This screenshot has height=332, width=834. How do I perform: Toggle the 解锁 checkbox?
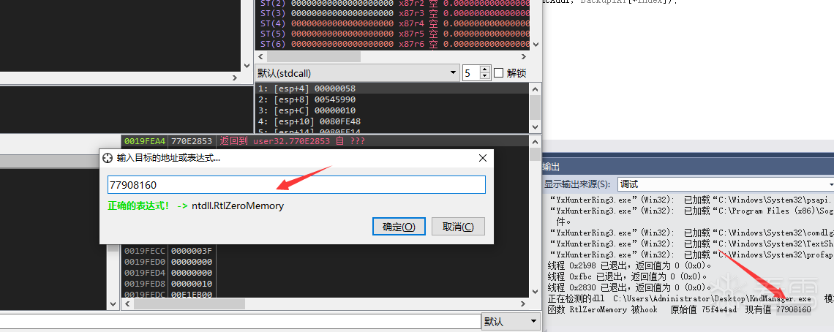pos(498,73)
